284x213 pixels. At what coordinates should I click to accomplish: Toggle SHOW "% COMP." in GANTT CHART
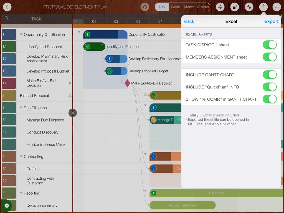(269, 99)
